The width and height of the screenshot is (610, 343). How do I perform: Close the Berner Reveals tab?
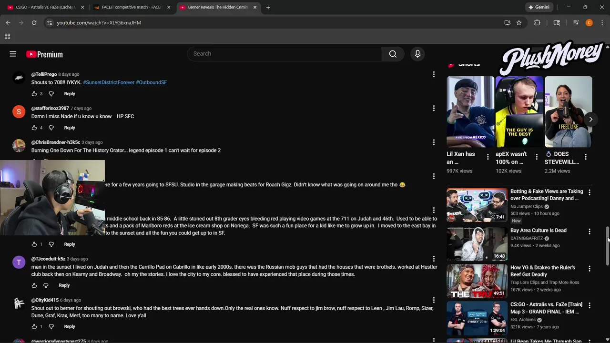point(255,7)
